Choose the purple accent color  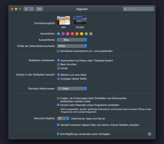pos(63,34)
